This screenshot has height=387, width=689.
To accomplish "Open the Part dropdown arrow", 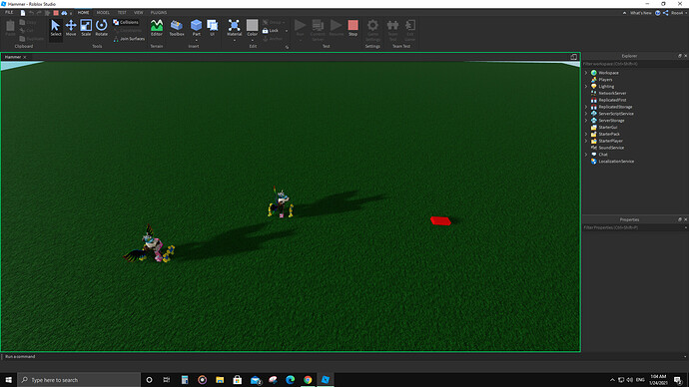I will 196,40.
